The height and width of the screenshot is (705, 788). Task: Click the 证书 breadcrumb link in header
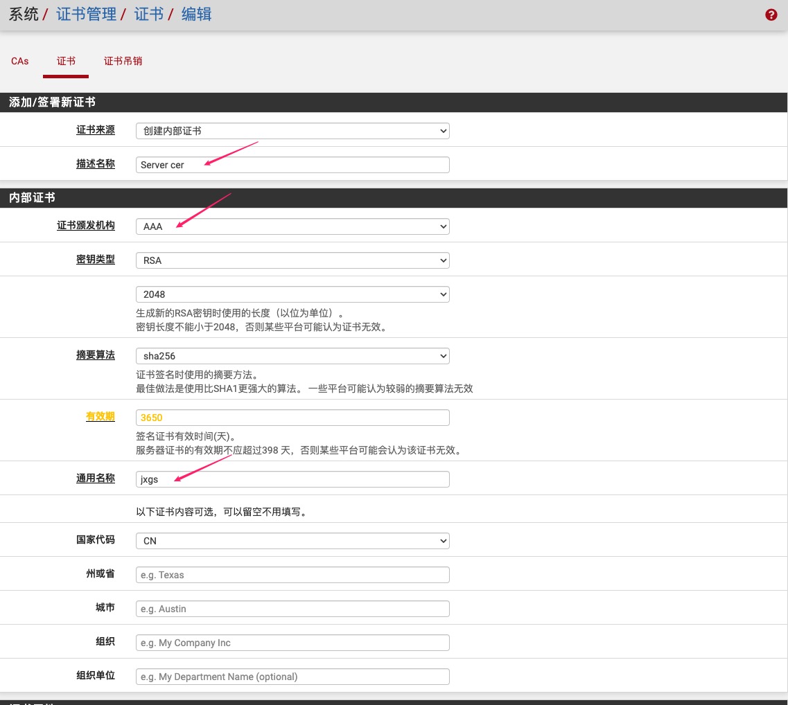pyautogui.click(x=148, y=15)
